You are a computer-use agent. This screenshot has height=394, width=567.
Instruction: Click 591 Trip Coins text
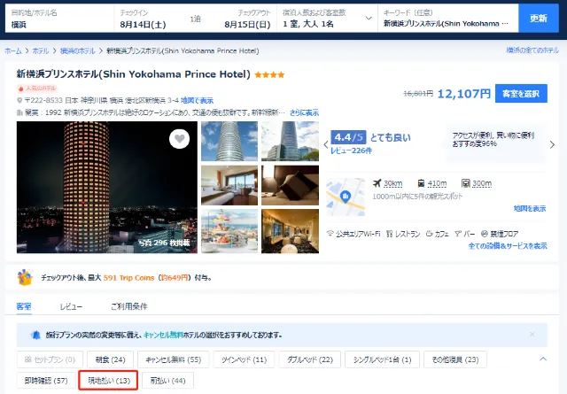[x=128, y=278]
